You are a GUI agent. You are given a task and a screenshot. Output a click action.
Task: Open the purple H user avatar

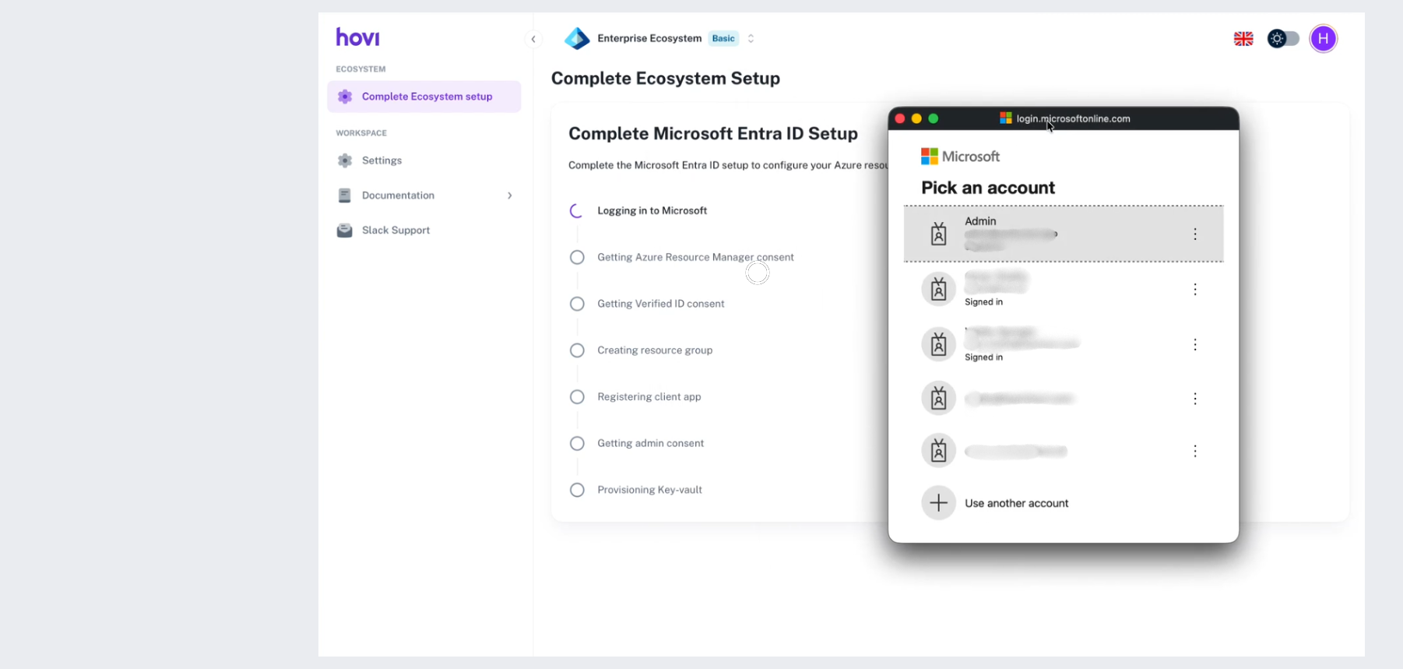(x=1323, y=39)
